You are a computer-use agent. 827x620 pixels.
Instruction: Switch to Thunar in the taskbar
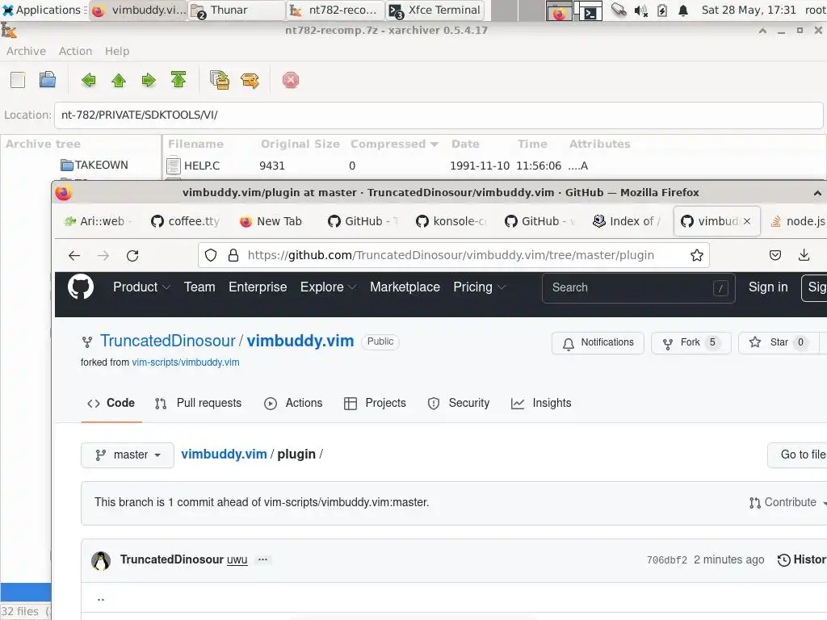(237, 10)
